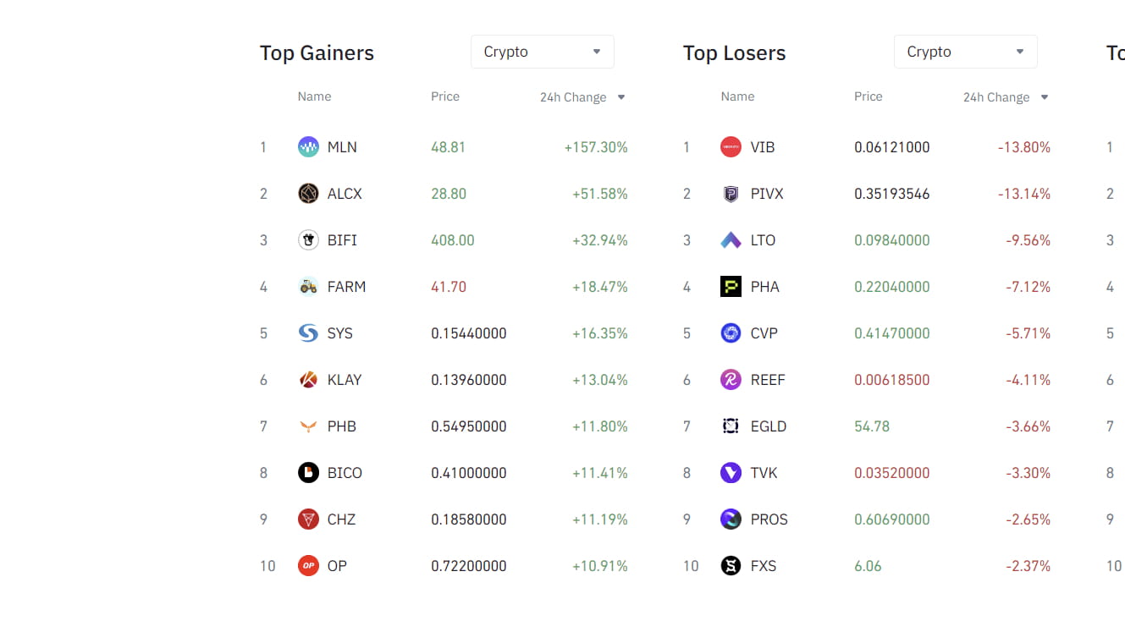Select the VIB token logo
Screen dimensions: 1125x621
[731, 146]
